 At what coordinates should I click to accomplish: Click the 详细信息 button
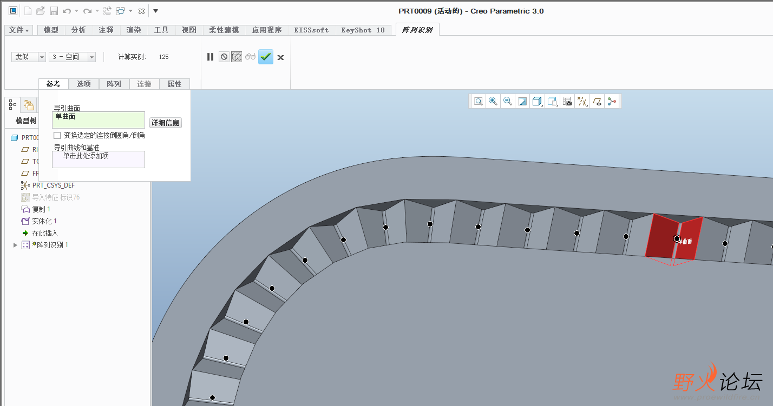166,123
